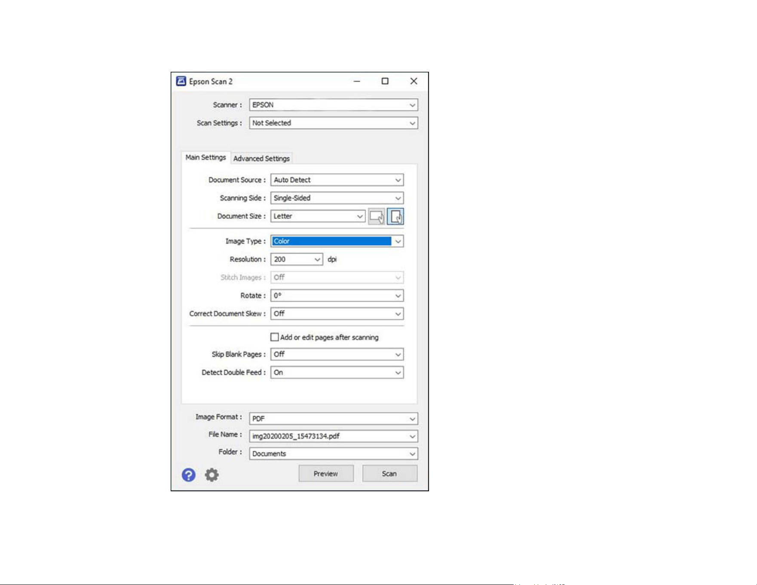Image resolution: width=757 pixels, height=585 pixels.
Task: Expand the Rotate 0° dropdown
Action: pyautogui.click(x=337, y=296)
